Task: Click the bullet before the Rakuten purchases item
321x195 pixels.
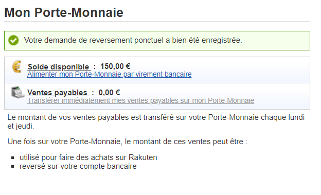Action: tap(13, 158)
